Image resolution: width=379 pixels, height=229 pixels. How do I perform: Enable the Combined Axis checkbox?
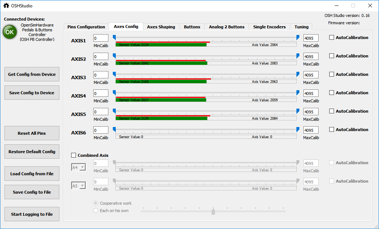74,155
